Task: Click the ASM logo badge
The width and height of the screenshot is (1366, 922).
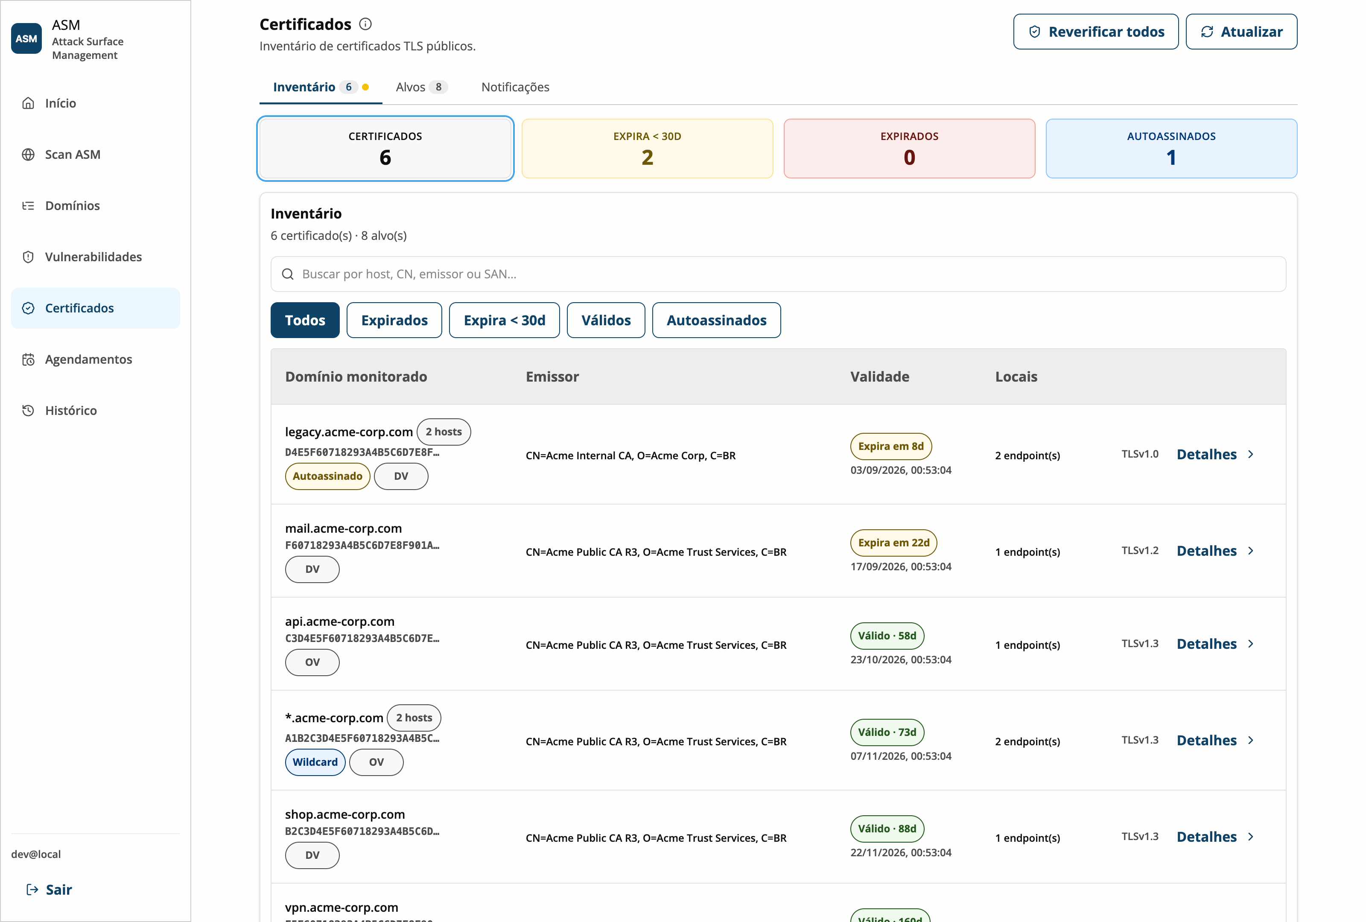Action: pyautogui.click(x=26, y=39)
